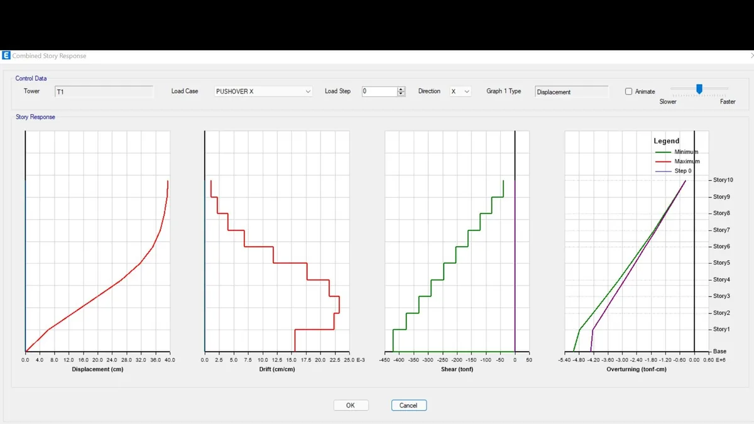The width and height of the screenshot is (754, 424).
Task: Increase Load Step with the up arrow
Action: [x=402, y=89]
